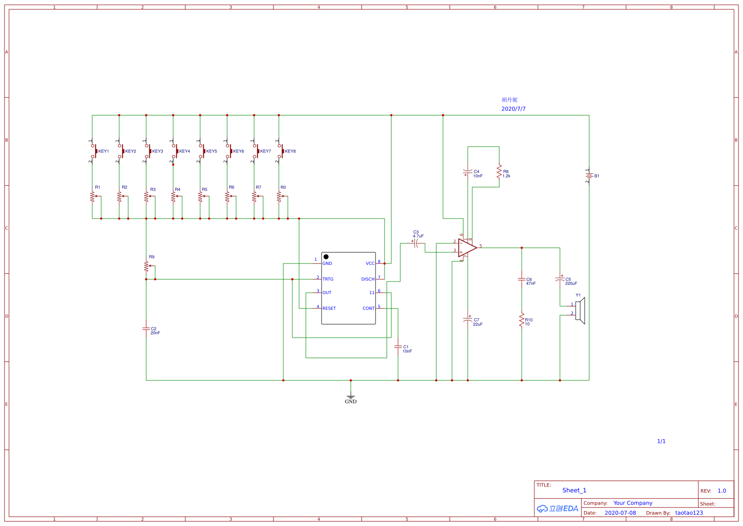This screenshot has width=743, height=526.
Task: Select the GND ground symbol
Action: [351, 397]
